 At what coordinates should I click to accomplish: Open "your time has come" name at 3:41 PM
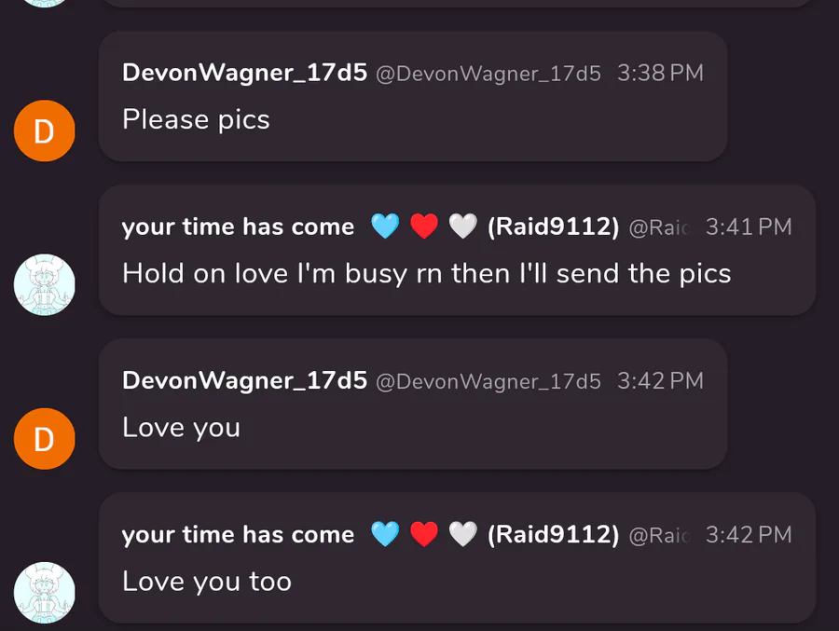(238, 227)
